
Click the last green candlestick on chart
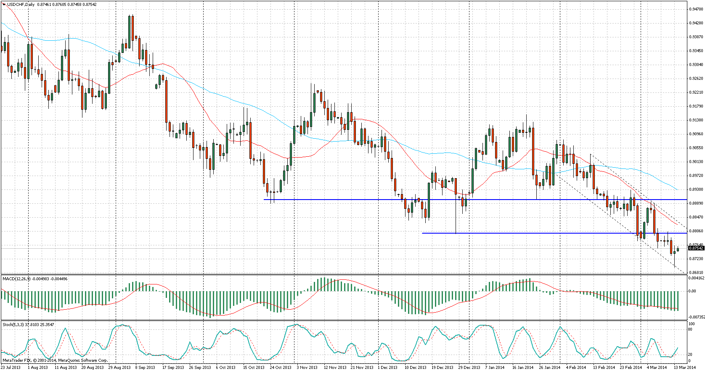[678, 250]
